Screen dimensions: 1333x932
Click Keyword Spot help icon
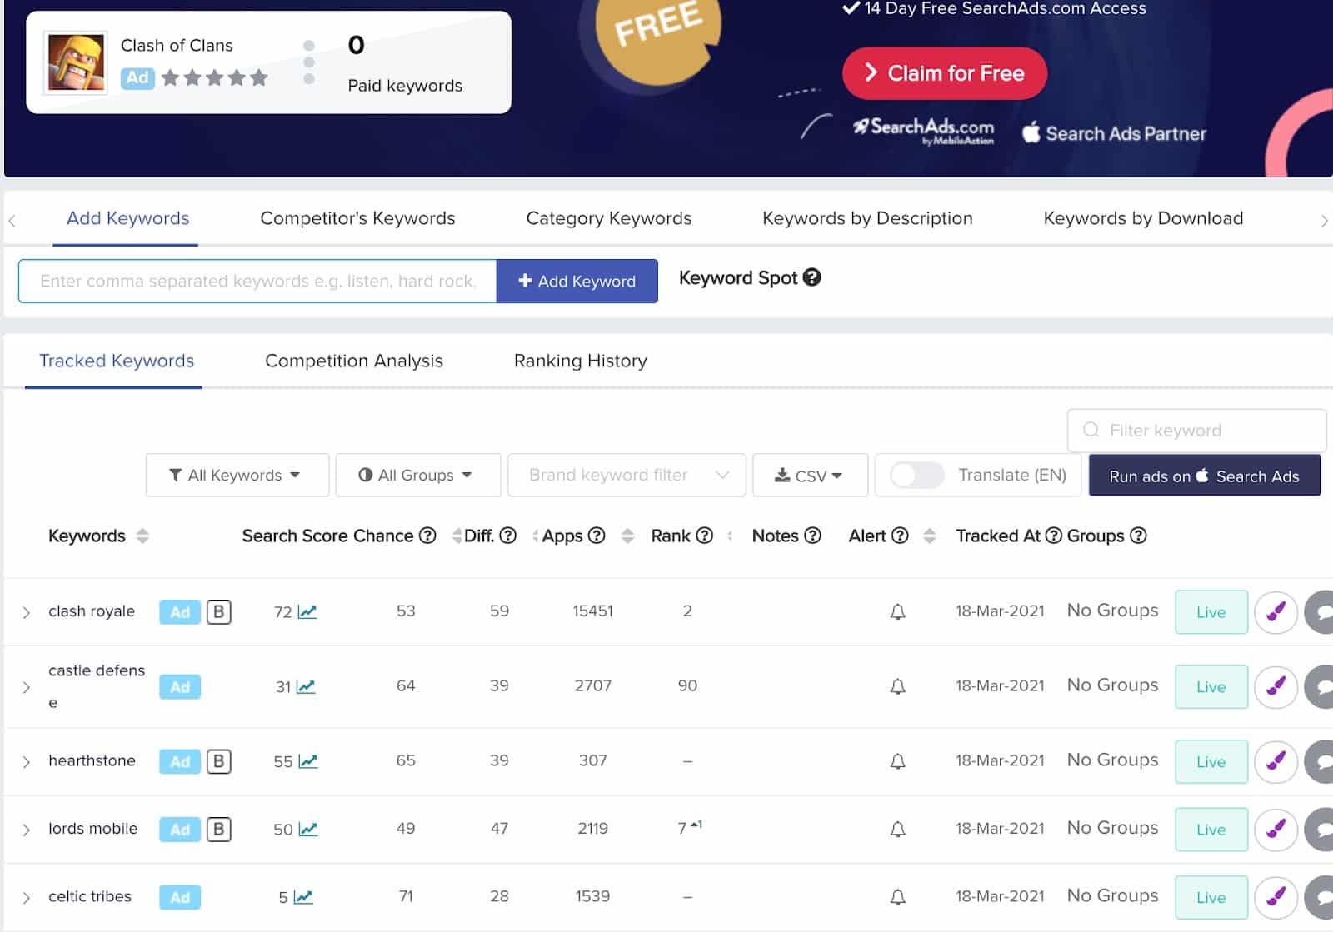coord(811,277)
